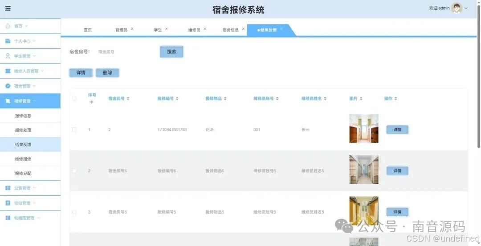Toggle the hamburger menu icon
Screen dimensions: 481x246
coord(8,8)
